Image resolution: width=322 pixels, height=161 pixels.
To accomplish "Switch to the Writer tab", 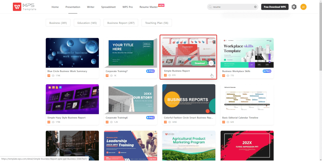I will click(91, 7).
